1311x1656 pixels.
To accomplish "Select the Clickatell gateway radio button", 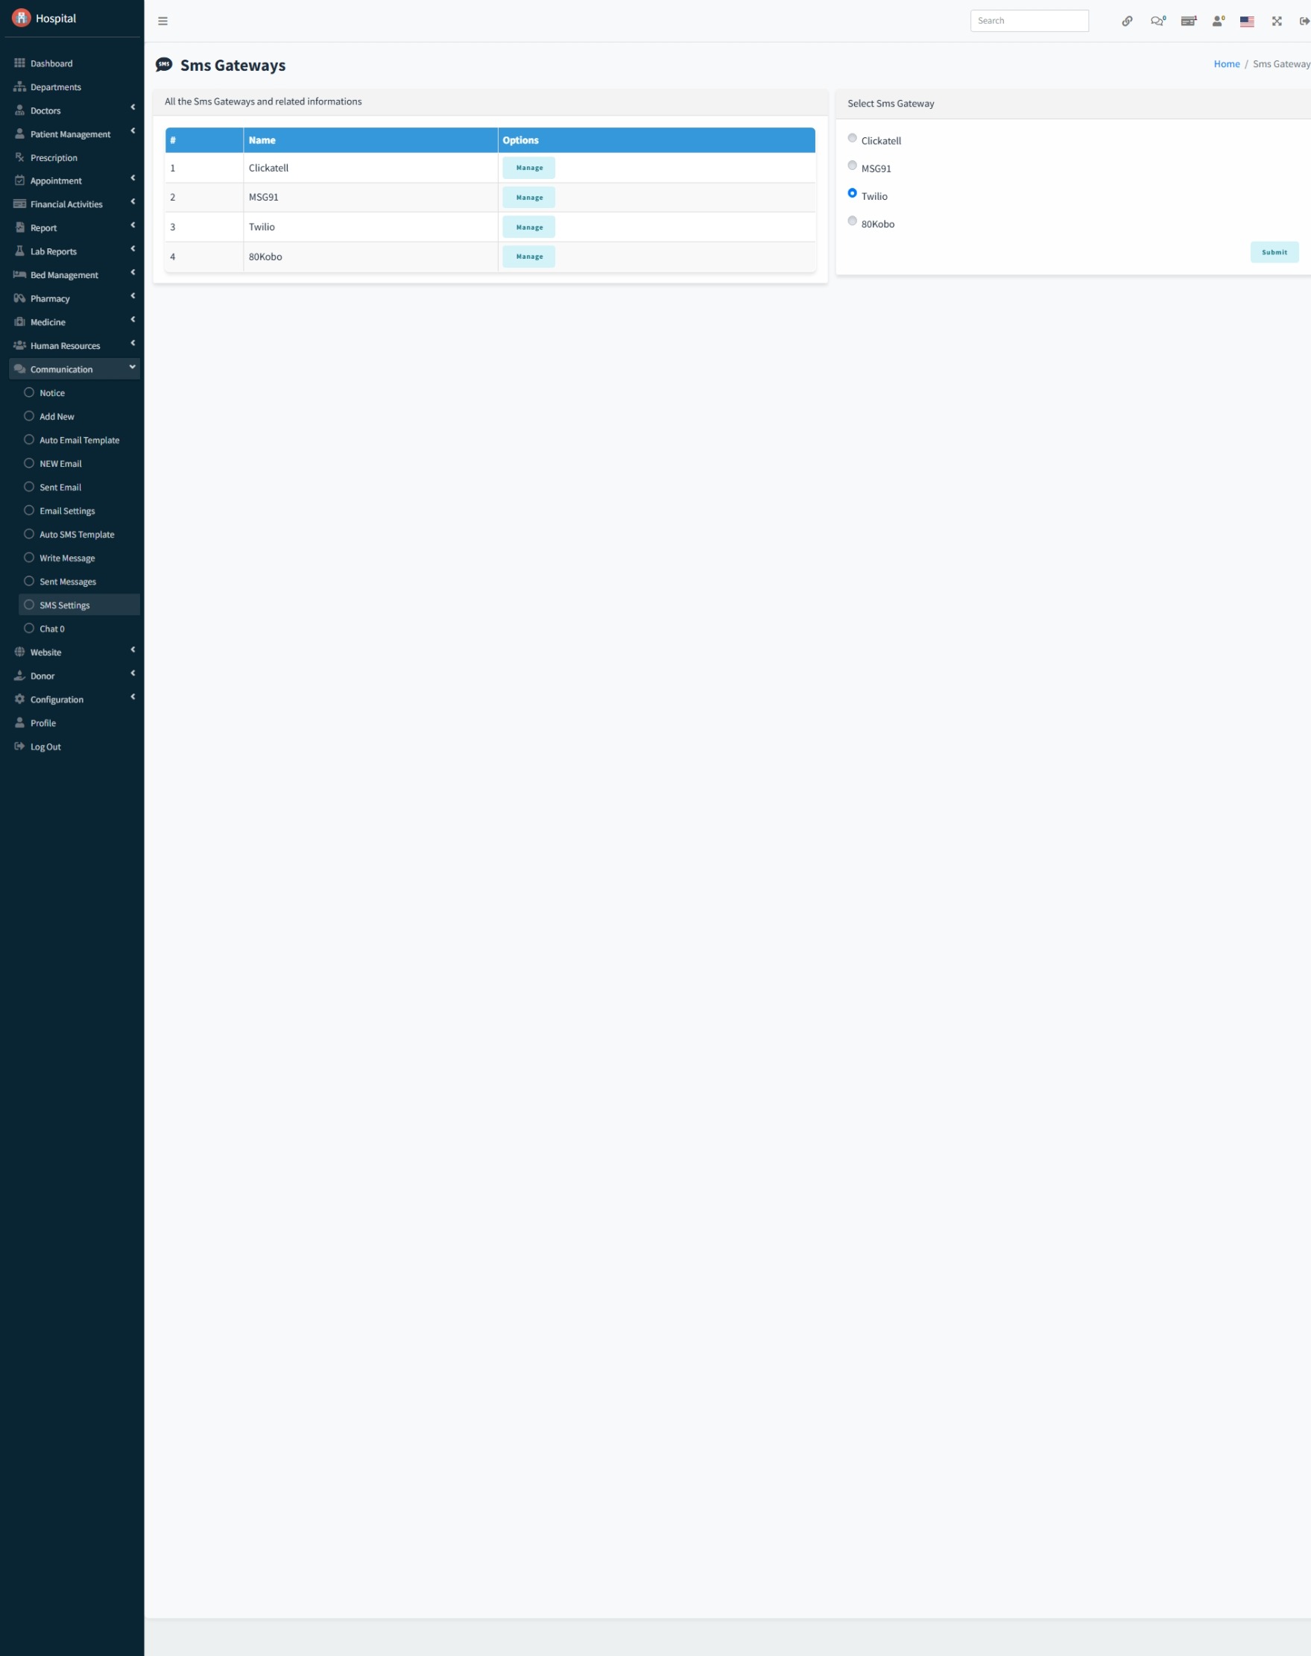I will tap(852, 138).
